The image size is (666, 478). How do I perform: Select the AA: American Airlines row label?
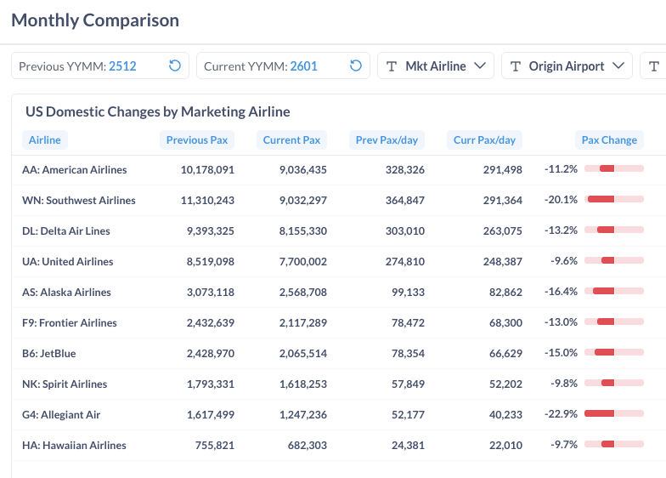(75, 169)
